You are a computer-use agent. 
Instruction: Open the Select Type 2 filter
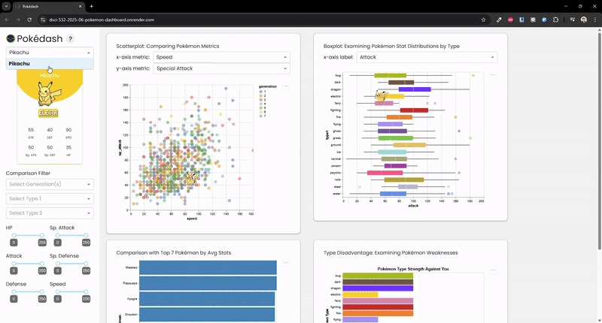[50, 213]
